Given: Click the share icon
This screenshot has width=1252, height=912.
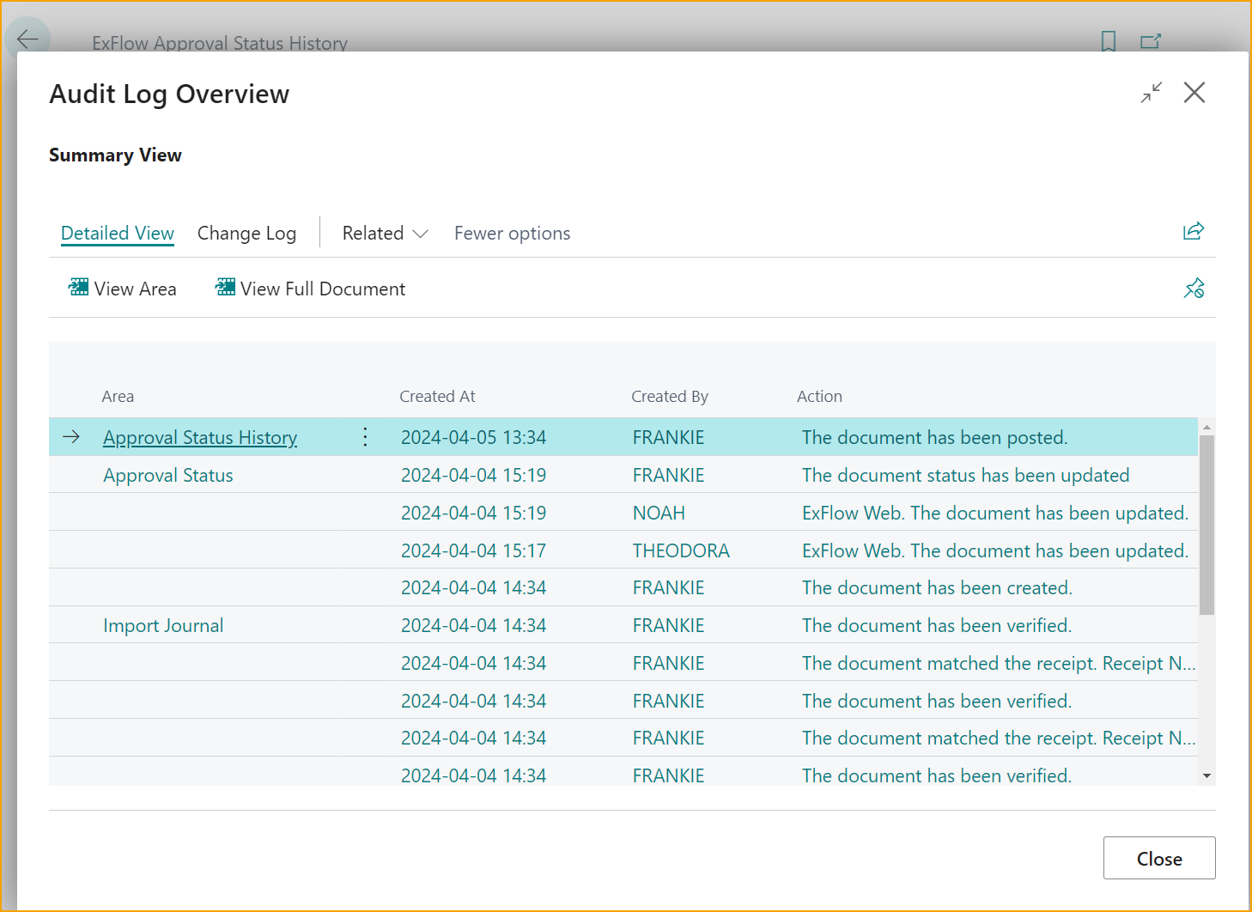Looking at the screenshot, I should 1193,231.
